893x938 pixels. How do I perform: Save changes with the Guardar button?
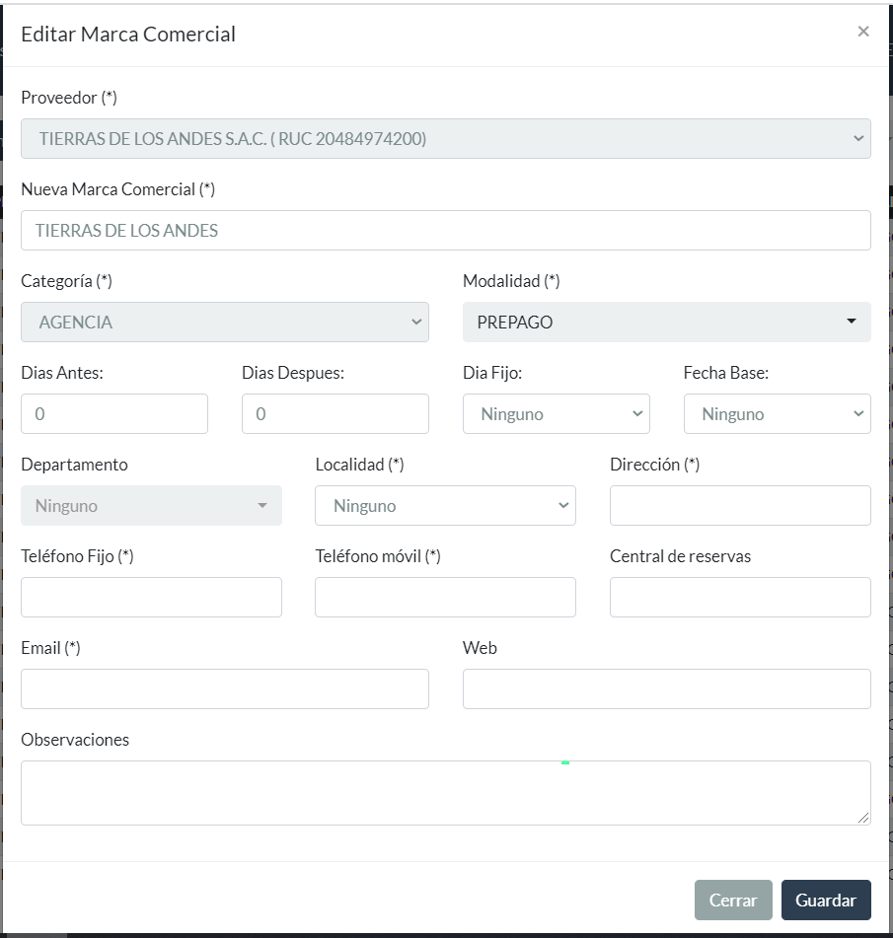[826, 901]
